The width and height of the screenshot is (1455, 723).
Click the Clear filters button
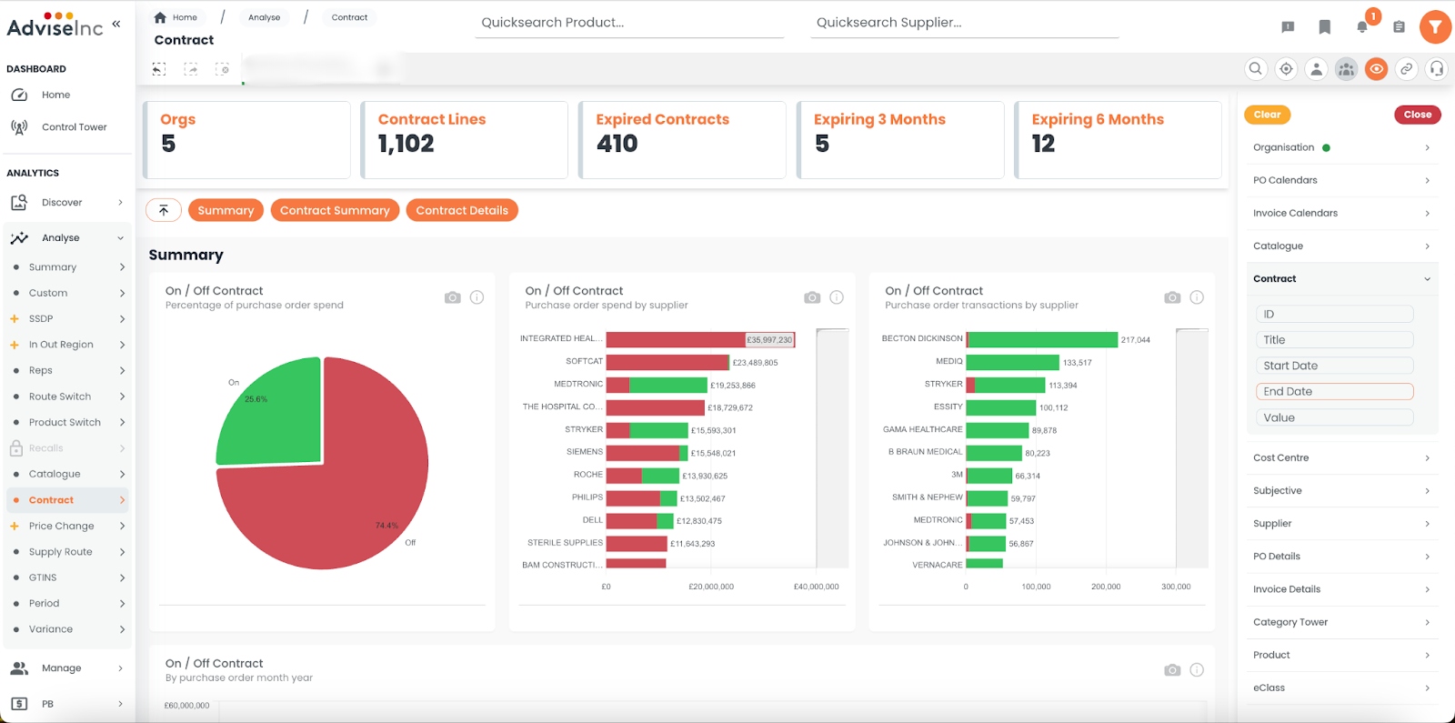(x=1267, y=115)
